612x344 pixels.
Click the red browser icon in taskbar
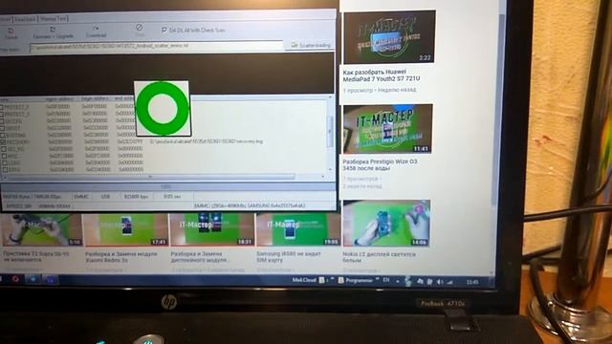(15, 279)
